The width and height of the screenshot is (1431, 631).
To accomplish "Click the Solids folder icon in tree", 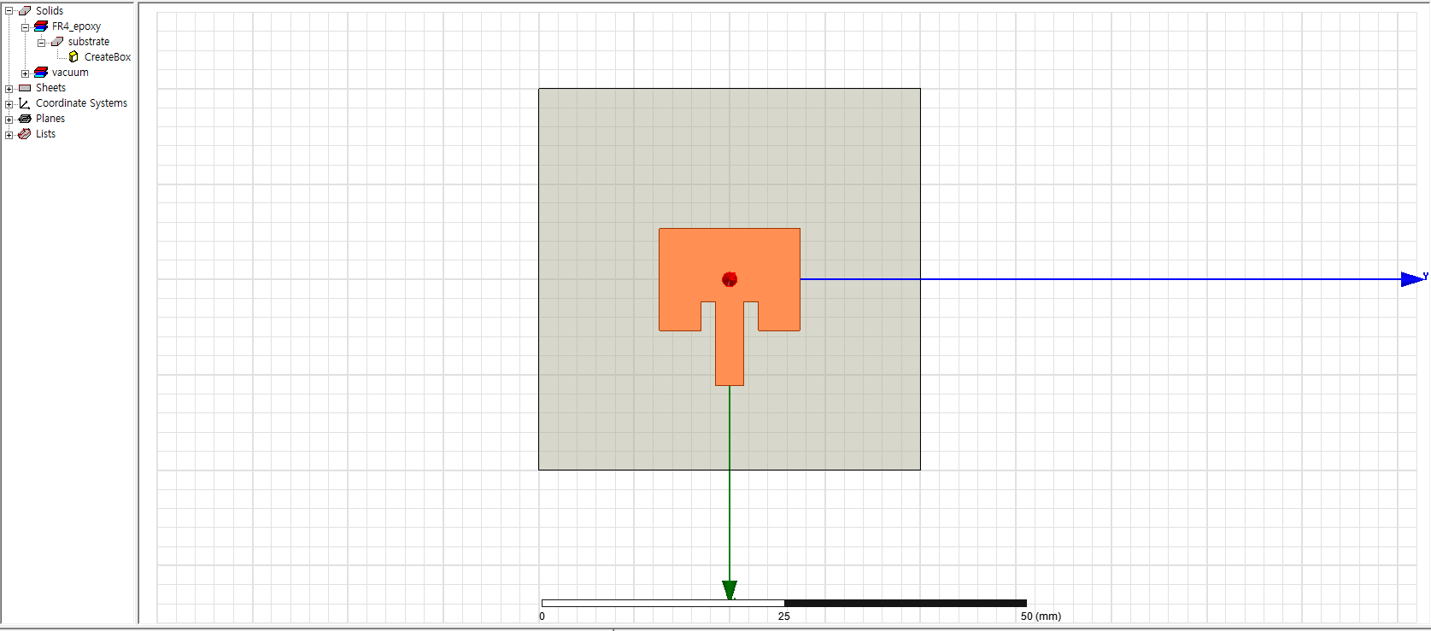I will pos(25,11).
